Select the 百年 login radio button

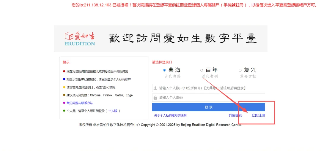[202, 70]
